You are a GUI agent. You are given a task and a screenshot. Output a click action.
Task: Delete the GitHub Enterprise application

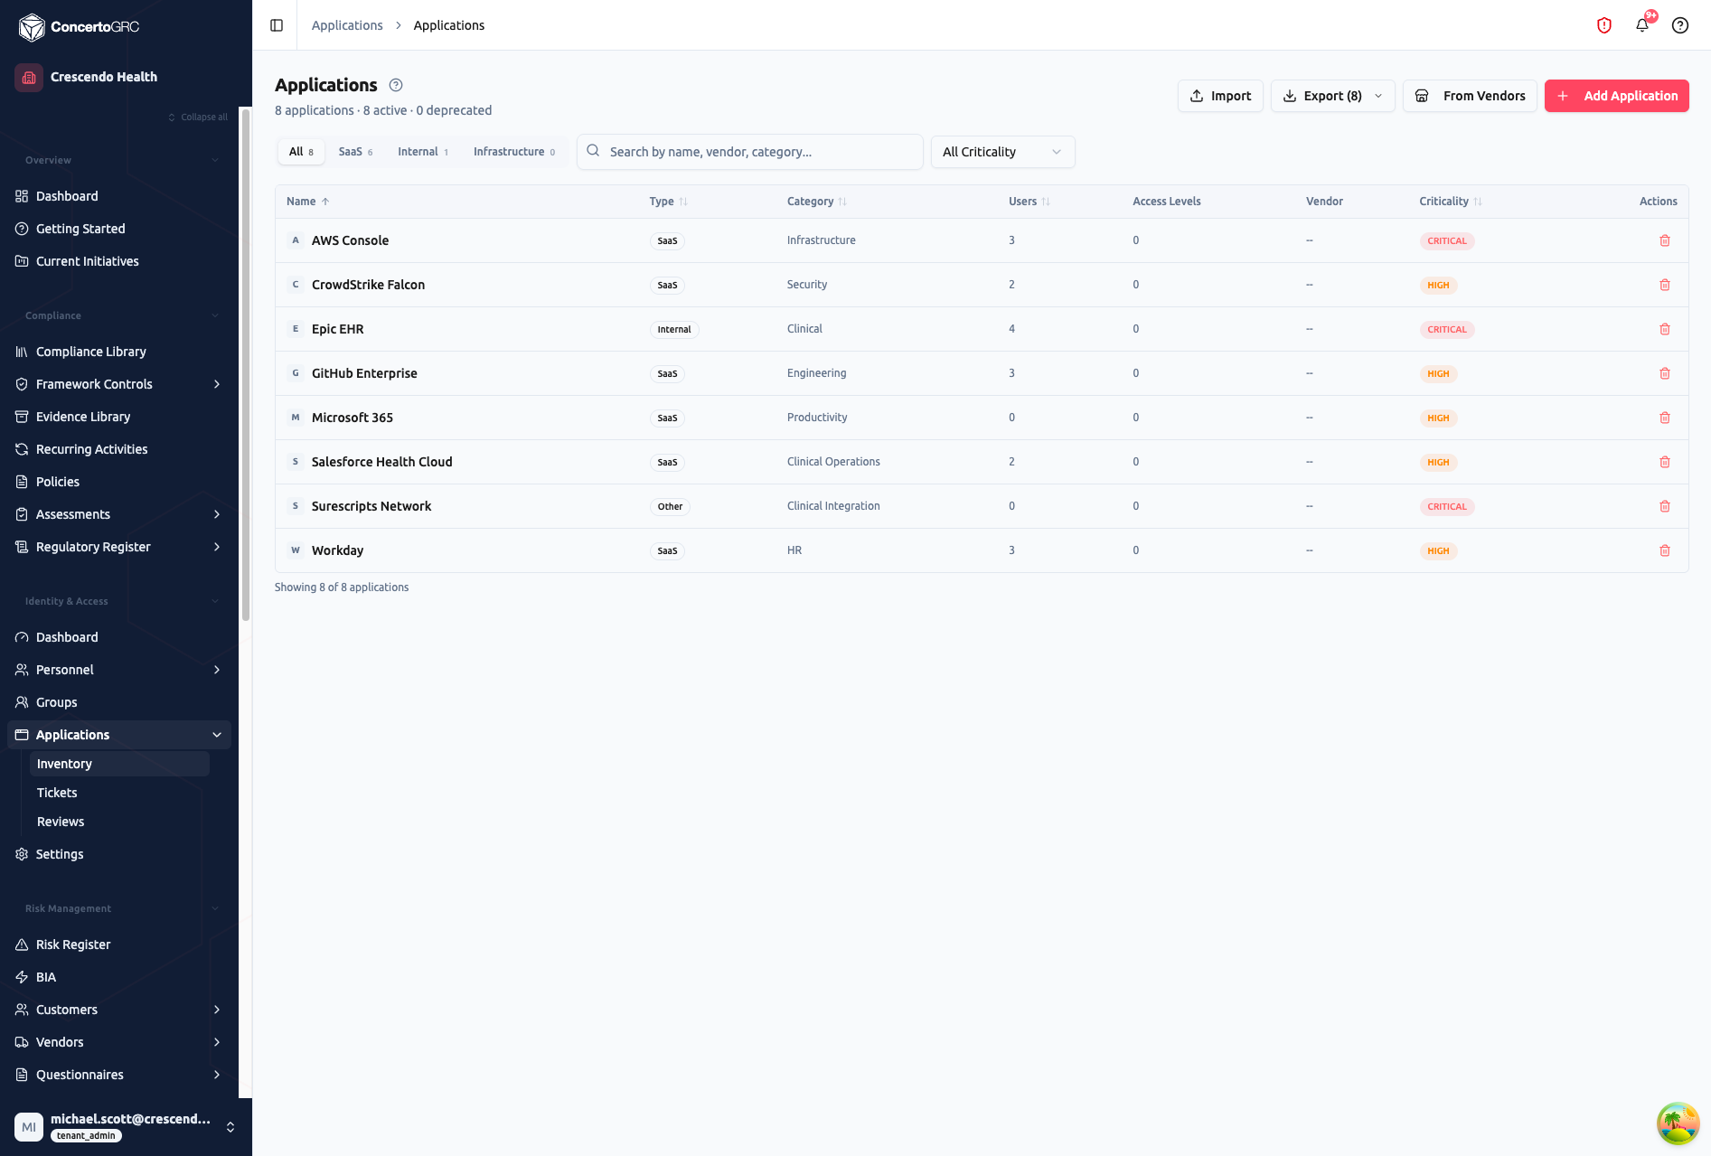[1665, 373]
